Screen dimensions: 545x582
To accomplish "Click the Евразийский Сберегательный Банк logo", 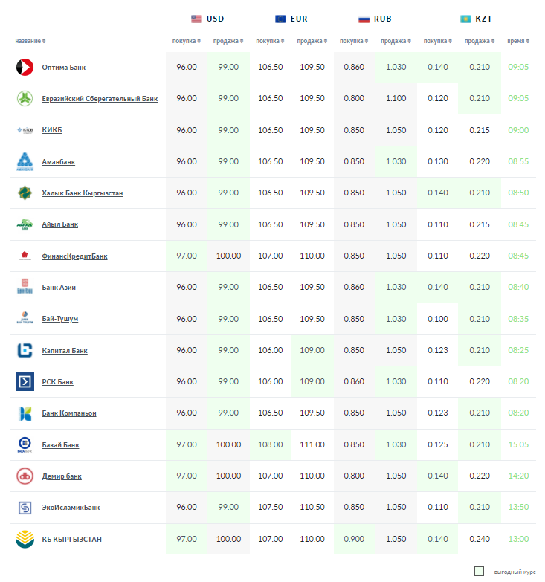I will point(25,98).
